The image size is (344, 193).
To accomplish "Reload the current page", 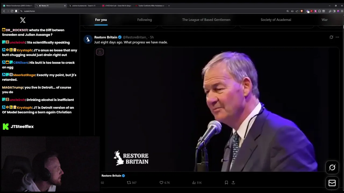I will pos(12,11).
